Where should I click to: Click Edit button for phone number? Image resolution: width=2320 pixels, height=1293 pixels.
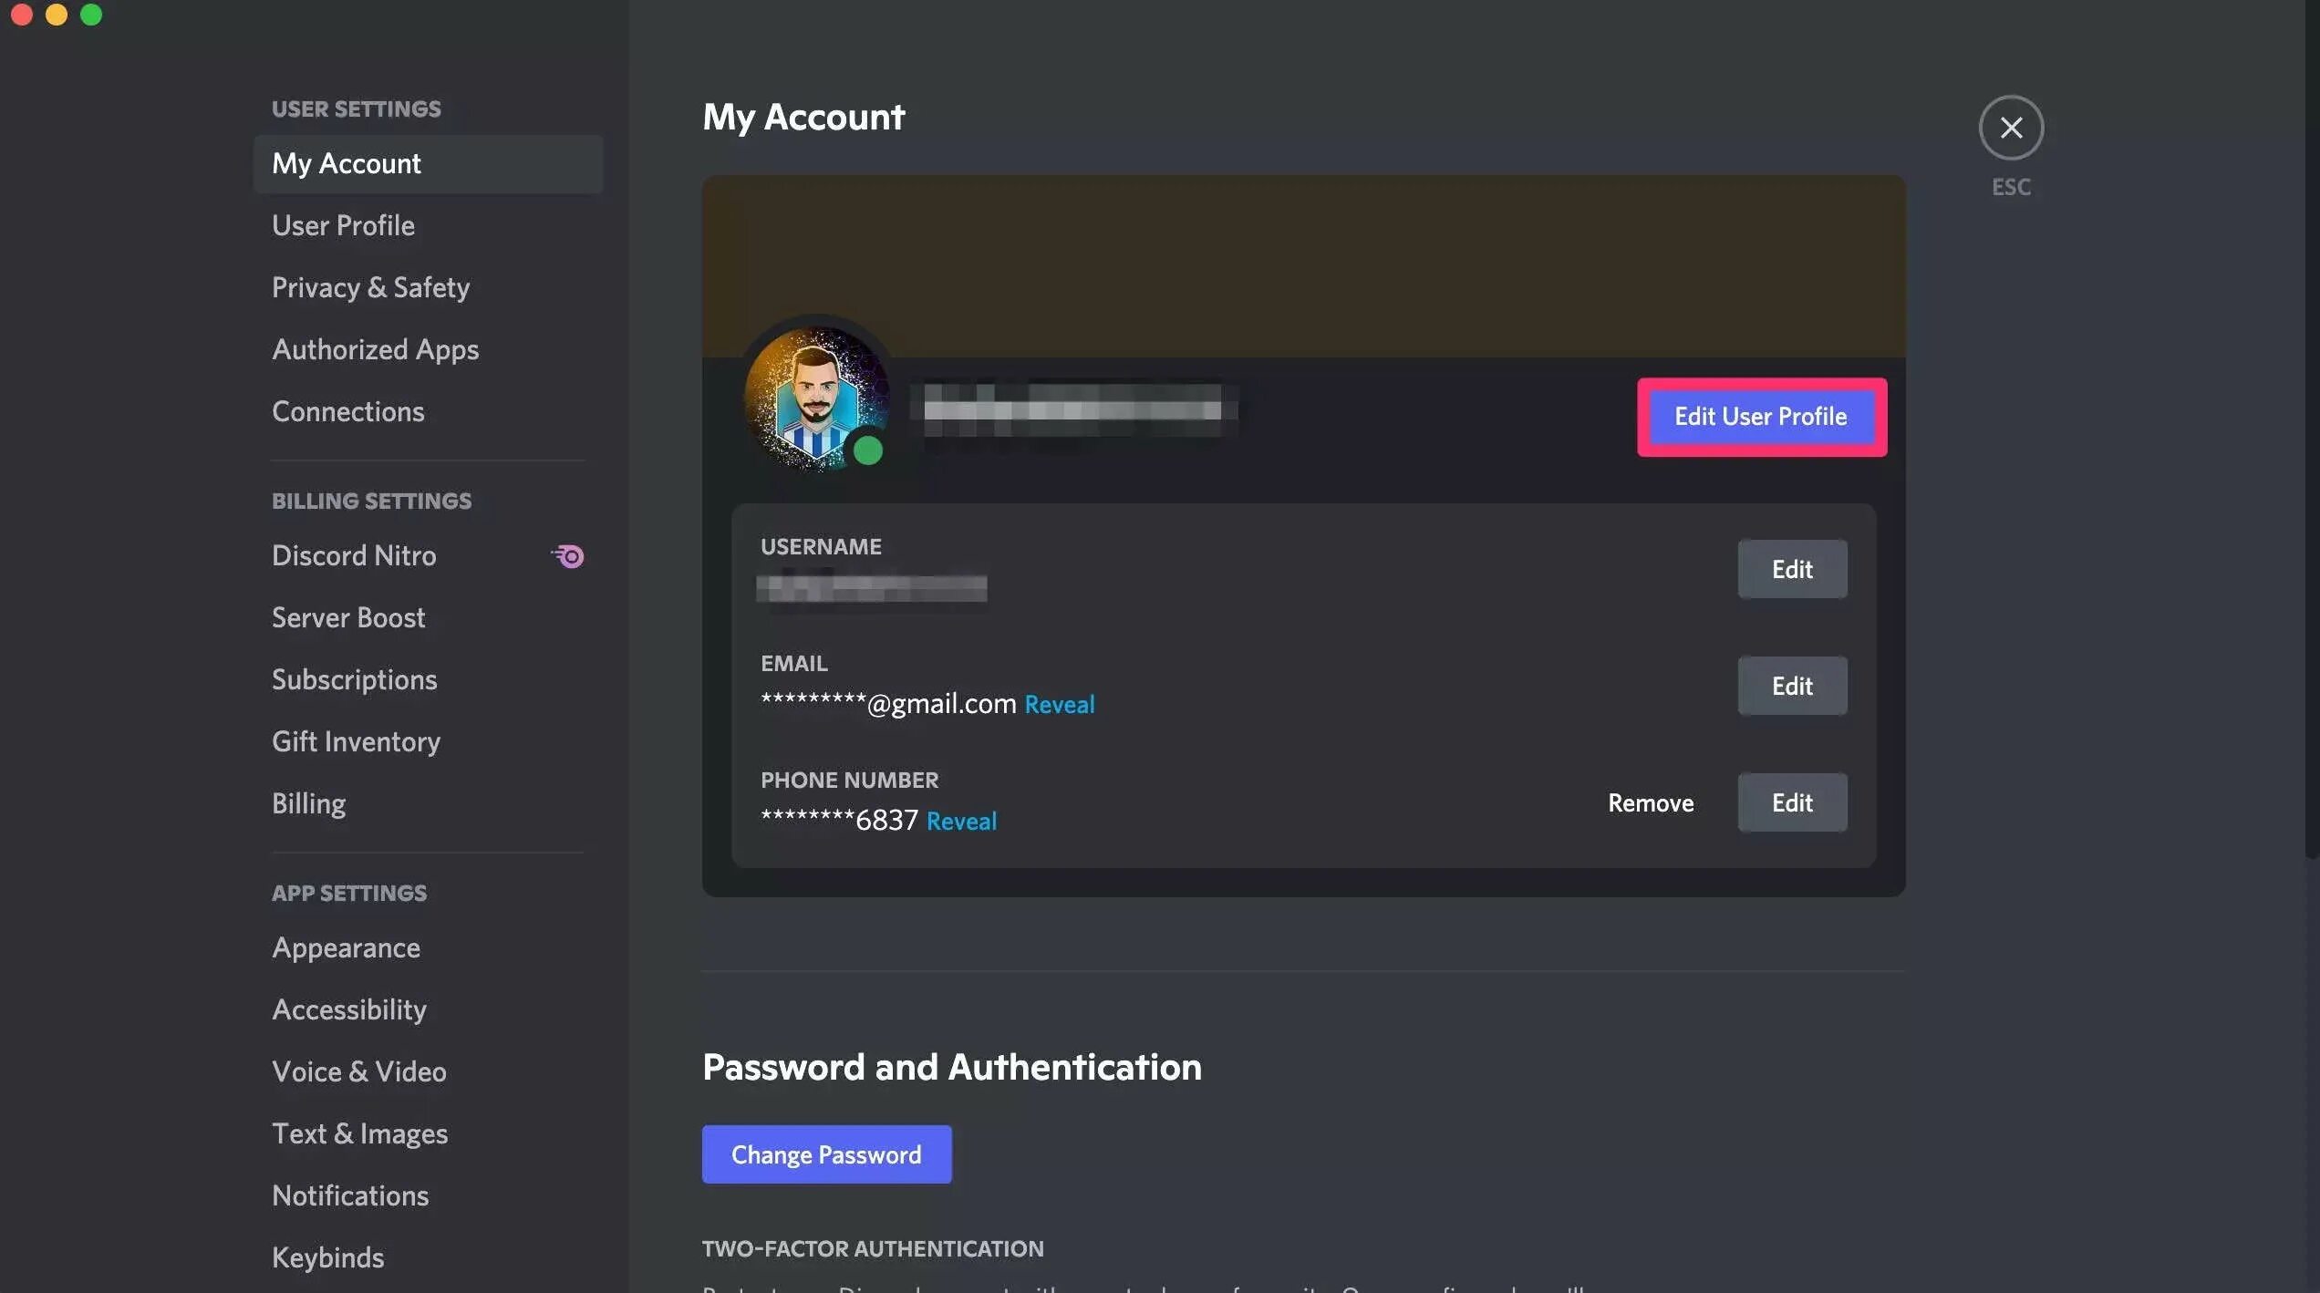(1791, 802)
